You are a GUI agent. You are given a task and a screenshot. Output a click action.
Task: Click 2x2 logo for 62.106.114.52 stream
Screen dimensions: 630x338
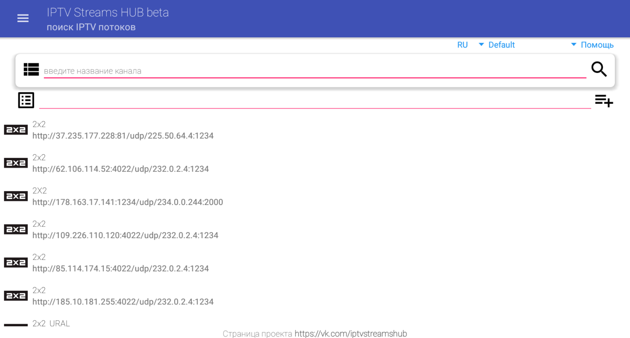[16, 163]
